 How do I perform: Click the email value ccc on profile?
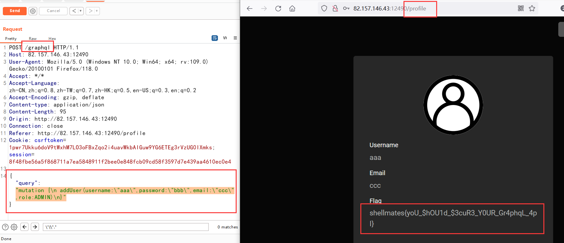click(x=375, y=186)
